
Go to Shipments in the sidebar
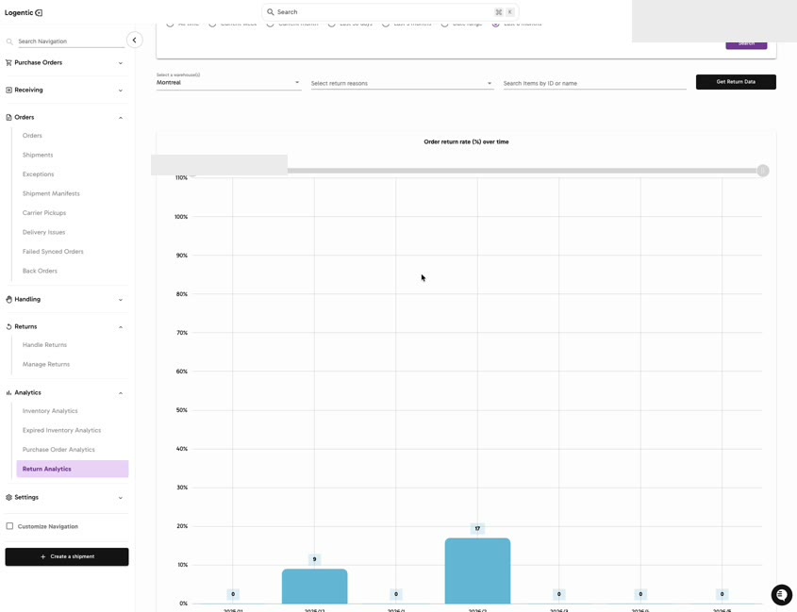pos(38,155)
